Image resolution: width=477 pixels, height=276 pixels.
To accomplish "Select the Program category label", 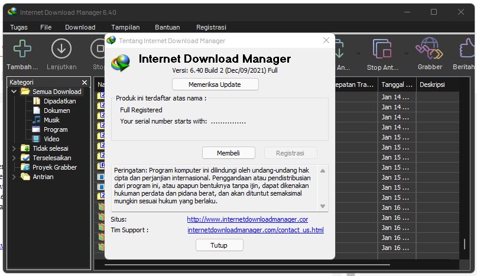I will pos(56,129).
